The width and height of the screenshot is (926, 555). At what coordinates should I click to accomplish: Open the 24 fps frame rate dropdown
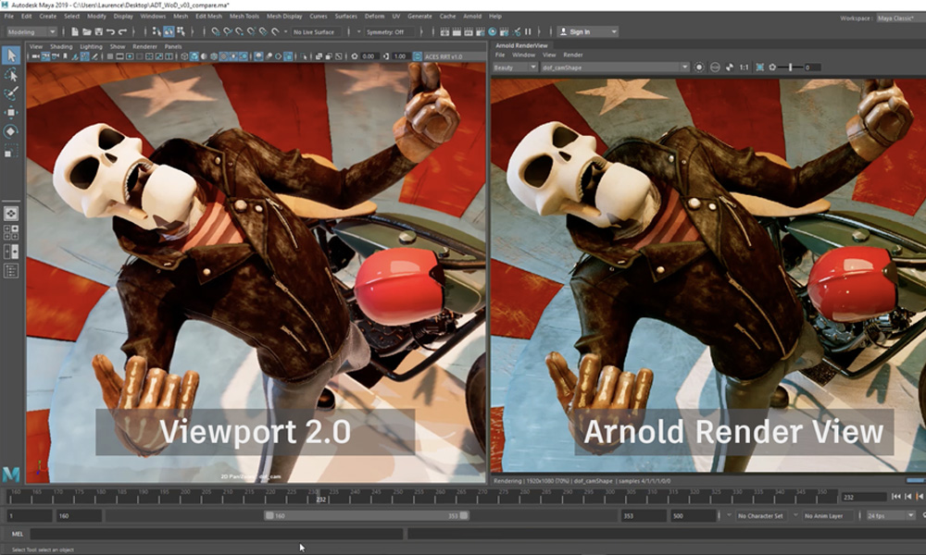(891, 515)
